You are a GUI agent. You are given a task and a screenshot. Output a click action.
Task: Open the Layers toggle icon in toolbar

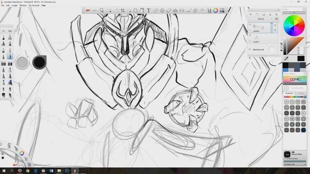(202, 11)
